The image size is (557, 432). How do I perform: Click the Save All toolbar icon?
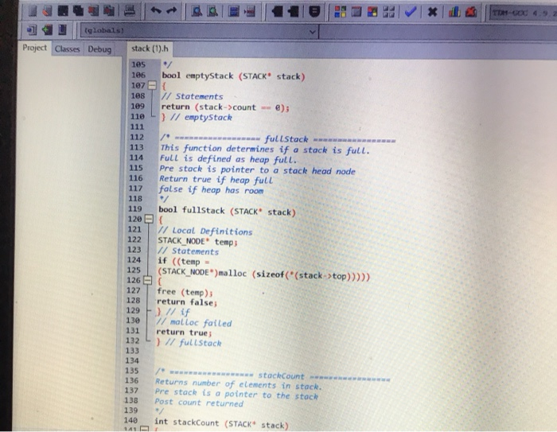click(78, 11)
